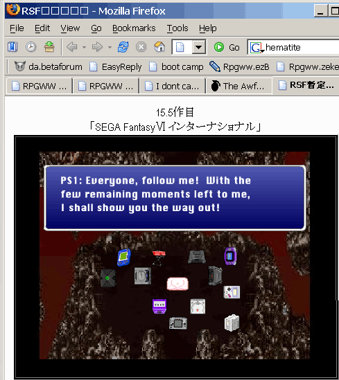
Task: Click the black Xbox console sprite
Action: (x=108, y=278)
